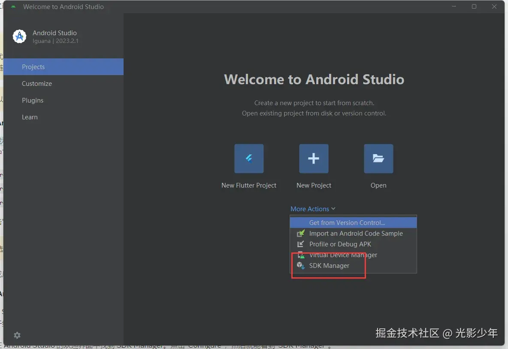Minimize the Welcome window
The image size is (508, 349).
pos(454,6)
